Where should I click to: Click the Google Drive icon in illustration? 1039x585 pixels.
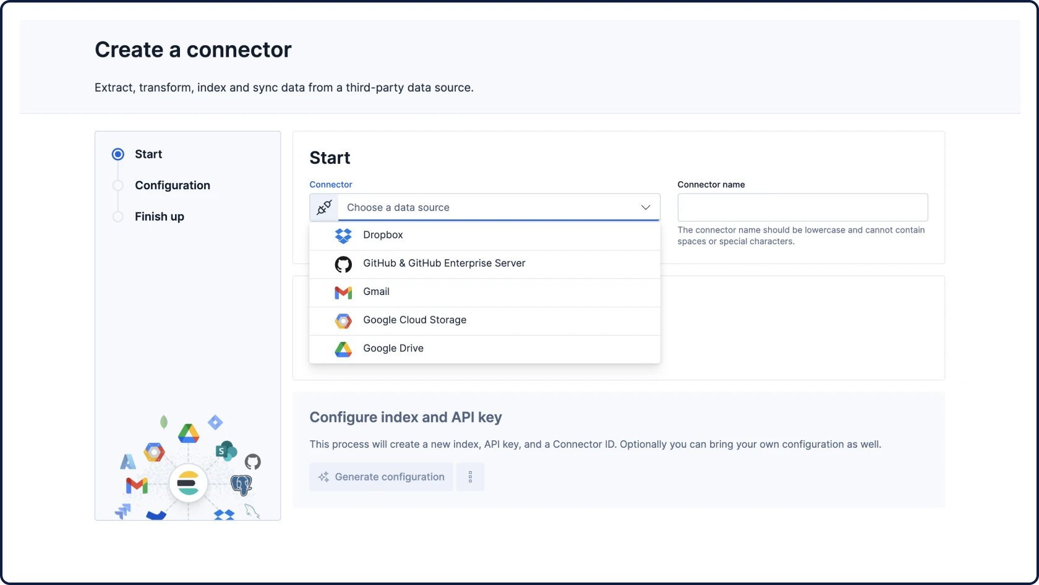click(x=189, y=433)
